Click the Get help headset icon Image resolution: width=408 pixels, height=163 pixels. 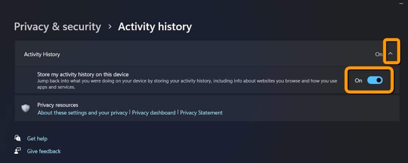pyautogui.click(x=18, y=138)
